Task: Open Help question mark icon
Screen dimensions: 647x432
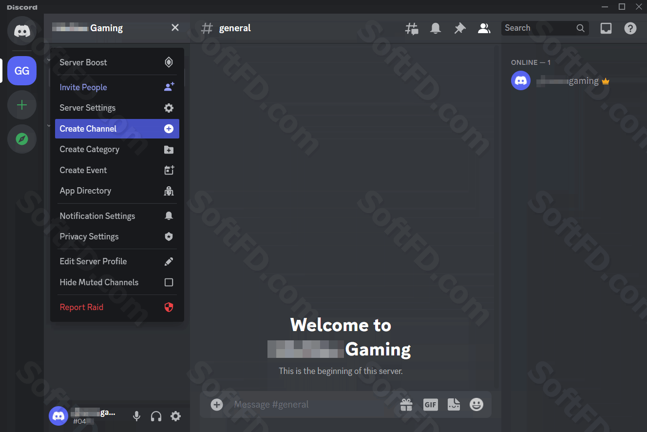Action: click(630, 28)
